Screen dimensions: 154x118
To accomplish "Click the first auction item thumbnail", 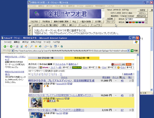I will coord(36,88).
